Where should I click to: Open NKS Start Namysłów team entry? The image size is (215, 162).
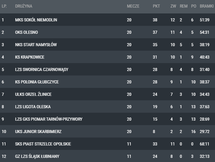click(108, 45)
